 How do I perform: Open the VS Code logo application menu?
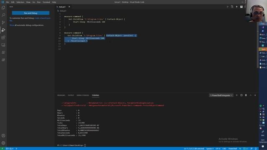point(3,2)
